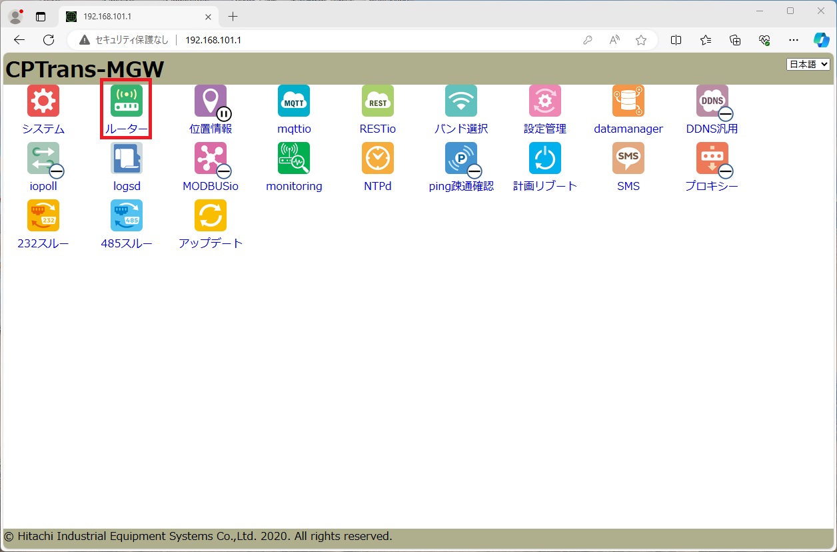Click the datamanager text link
This screenshot has height=552, width=837.
click(628, 129)
